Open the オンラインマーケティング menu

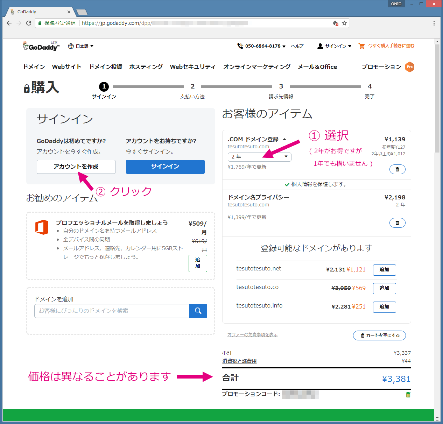point(257,67)
